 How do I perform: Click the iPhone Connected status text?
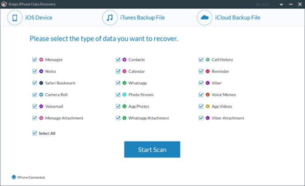[31, 177]
